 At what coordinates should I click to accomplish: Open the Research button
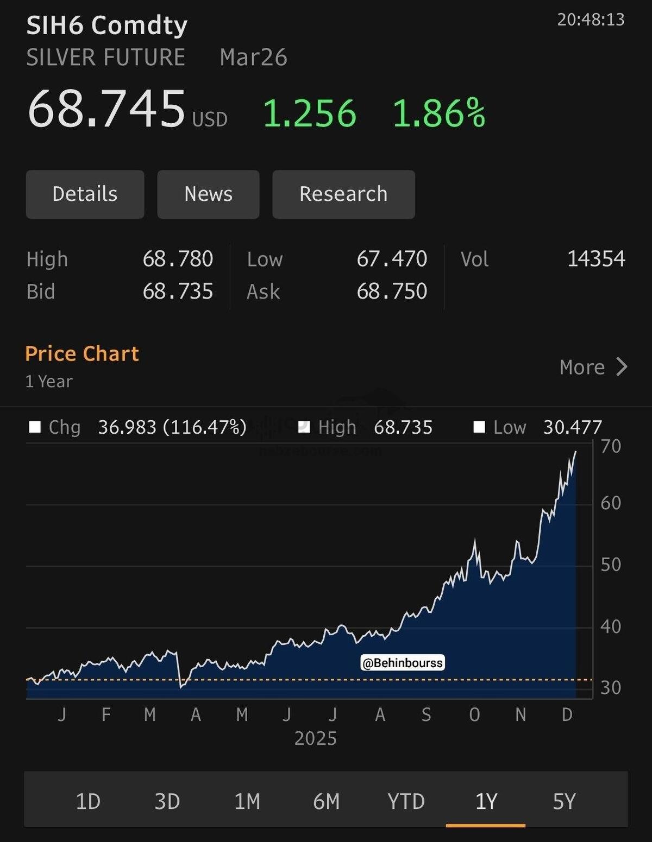point(343,194)
